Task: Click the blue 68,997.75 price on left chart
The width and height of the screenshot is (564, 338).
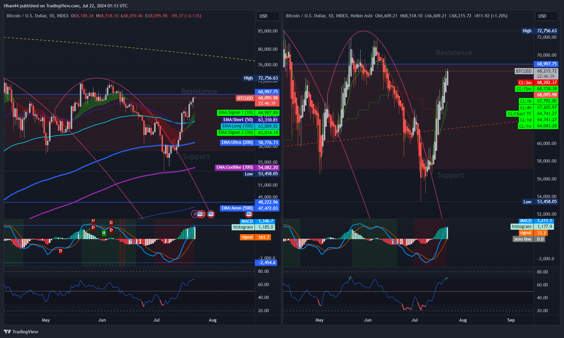Action: pyautogui.click(x=268, y=92)
